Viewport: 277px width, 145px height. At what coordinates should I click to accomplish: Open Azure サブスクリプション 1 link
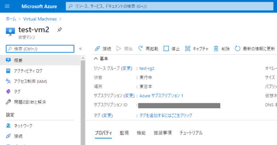click(x=161, y=96)
